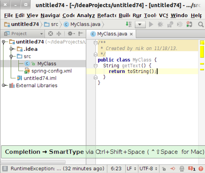This screenshot has width=205, height=173.
Task: Open the VCS menu
Action: pyautogui.click(x=164, y=15)
